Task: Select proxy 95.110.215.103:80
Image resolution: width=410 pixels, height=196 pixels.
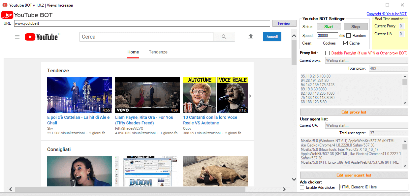Action: 316,76
